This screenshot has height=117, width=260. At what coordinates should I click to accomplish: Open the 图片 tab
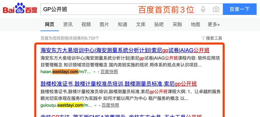(104, 25)
